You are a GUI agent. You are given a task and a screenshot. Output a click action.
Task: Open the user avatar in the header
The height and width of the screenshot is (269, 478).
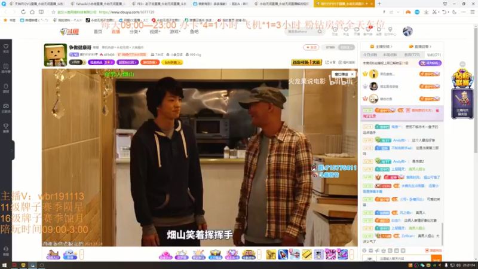(407, 31)
